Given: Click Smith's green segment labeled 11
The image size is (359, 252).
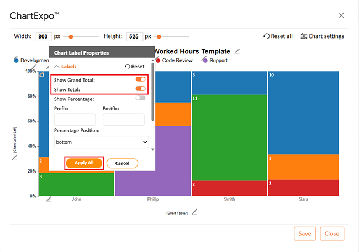Looking at the screenshot, I should tap(229, 138).
